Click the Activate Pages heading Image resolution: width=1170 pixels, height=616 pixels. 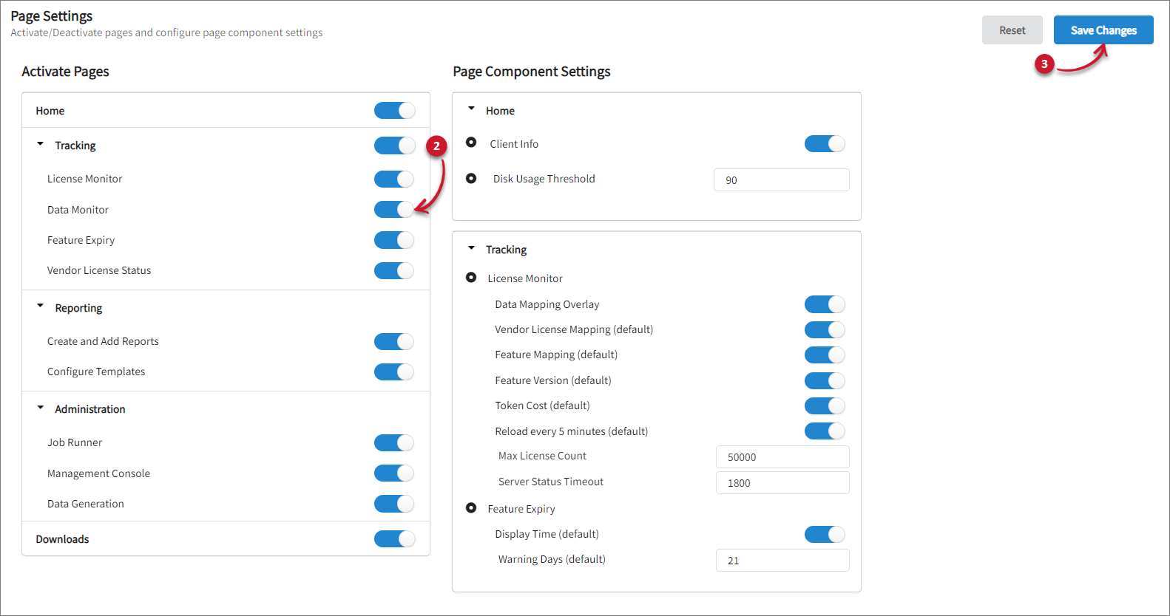coord(65,72)
